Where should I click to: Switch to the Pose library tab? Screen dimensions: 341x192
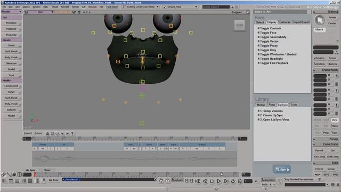(x=272, y=105)
